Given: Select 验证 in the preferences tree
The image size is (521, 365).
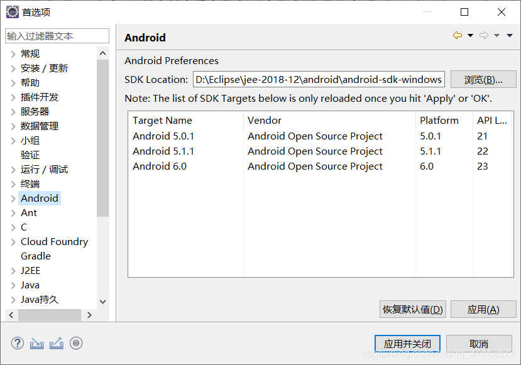Looking at the screenshot, I should [x=30, y=155].
